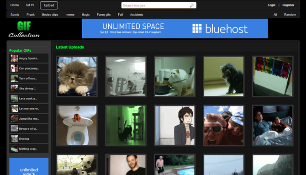Screen dimensions: 306x175
Task: Select the Accidents category
Action: tap(137, 15)
